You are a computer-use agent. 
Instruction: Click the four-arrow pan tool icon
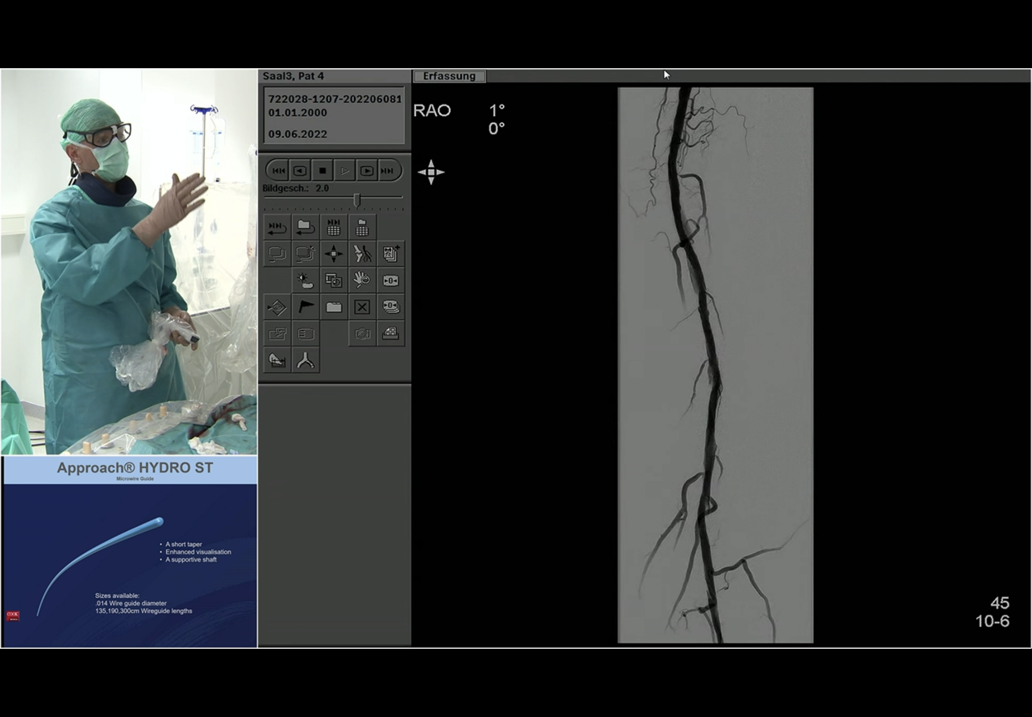point(333,254)
